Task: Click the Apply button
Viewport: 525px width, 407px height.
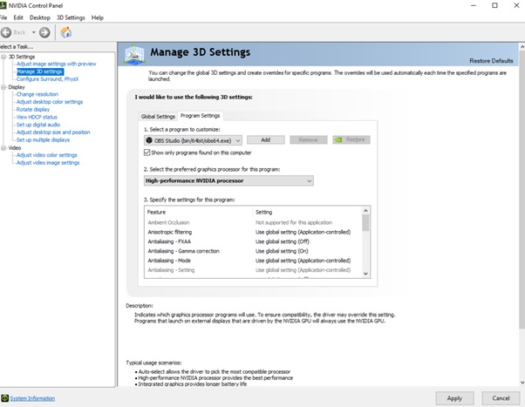Action: click(454, 397)
